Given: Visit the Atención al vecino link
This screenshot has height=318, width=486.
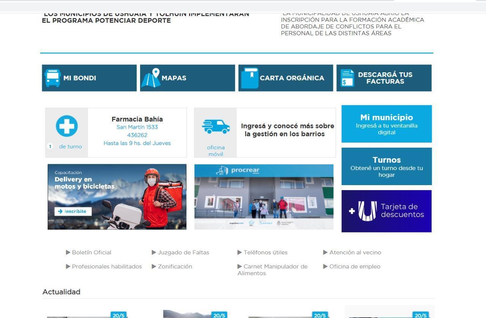Looking at the screenshot, I should pyautogui.click(x=355, y=253).
